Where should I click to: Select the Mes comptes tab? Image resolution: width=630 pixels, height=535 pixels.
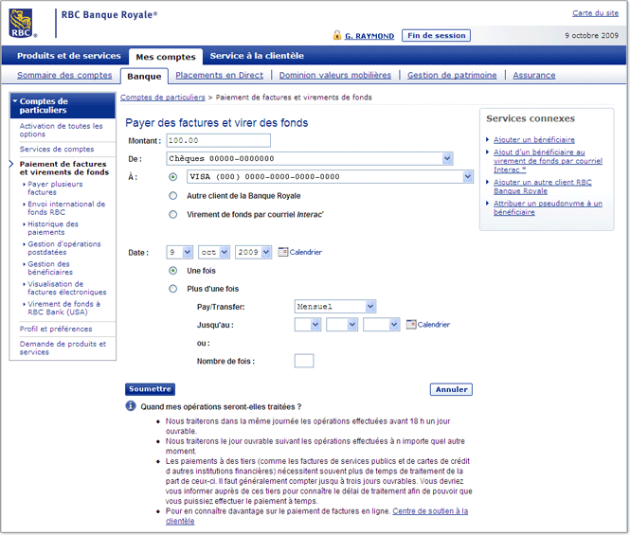[166, 57]
